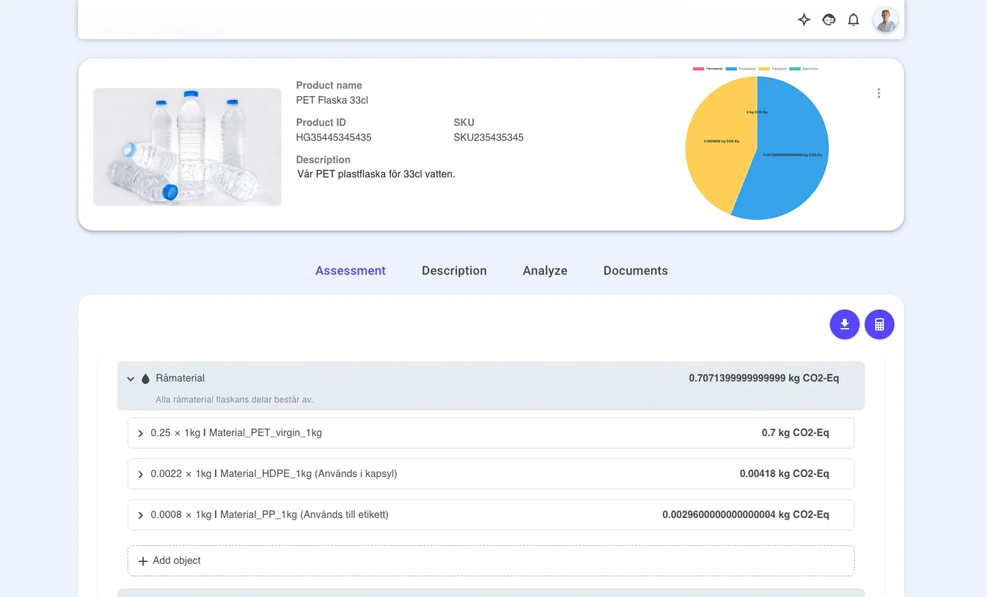Image resolution: width=987 pixels, height=597 pixels.
Task: Switch to the Analyze tab
Action: [544, 270]
